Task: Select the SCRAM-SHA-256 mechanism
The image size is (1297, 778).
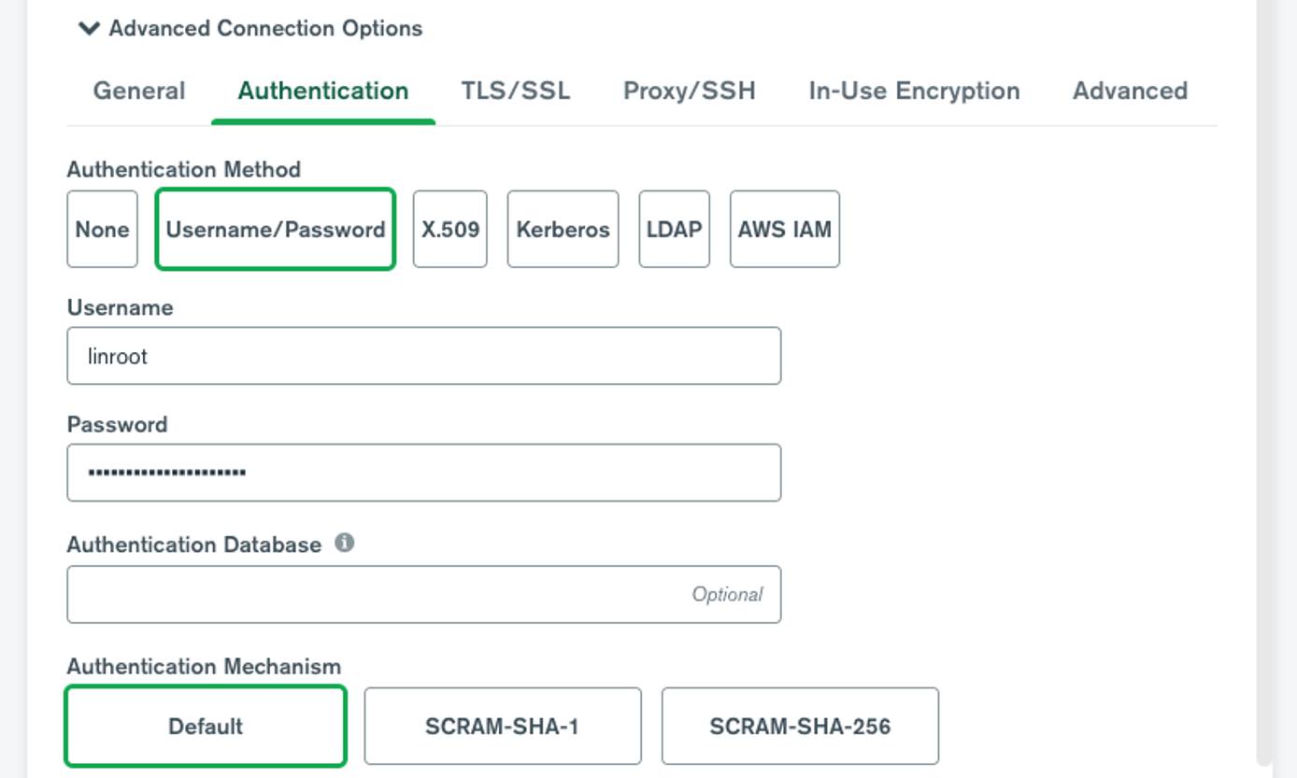Action: [x=799, y=725]
